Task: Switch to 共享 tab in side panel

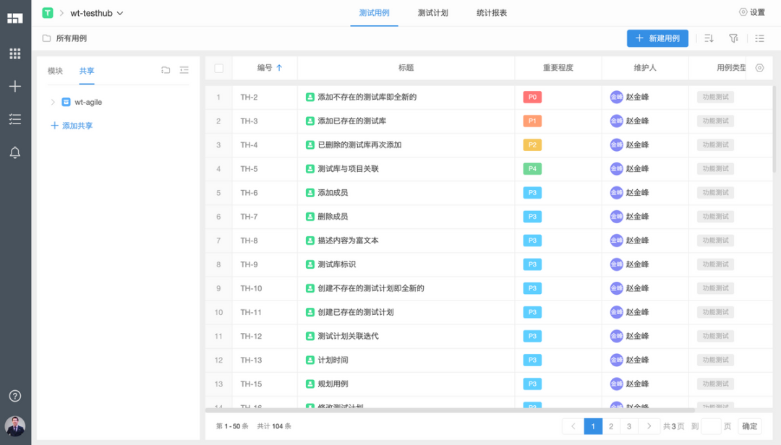Action: tap(87, 72)
